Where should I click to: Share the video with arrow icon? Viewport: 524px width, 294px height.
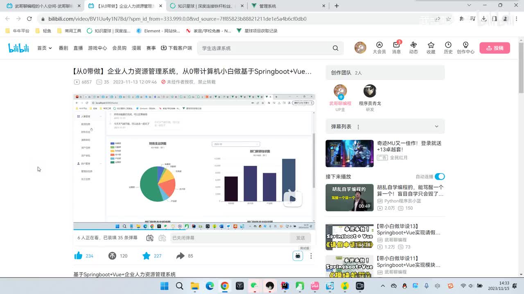click(x=181, y=256)
